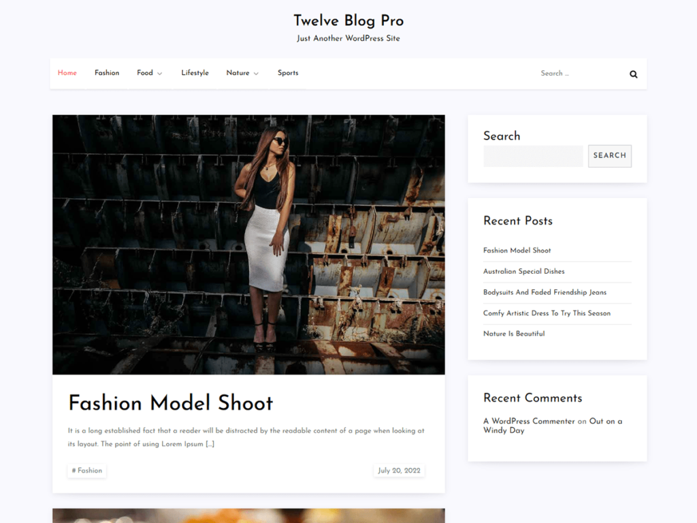Open the Fashion Model Shoot post title
This screenshot has height=523, width=697.
point(171,403)
